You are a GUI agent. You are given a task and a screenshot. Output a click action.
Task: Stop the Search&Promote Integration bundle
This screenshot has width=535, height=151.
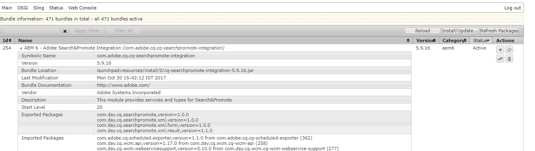tap(501, 49)
